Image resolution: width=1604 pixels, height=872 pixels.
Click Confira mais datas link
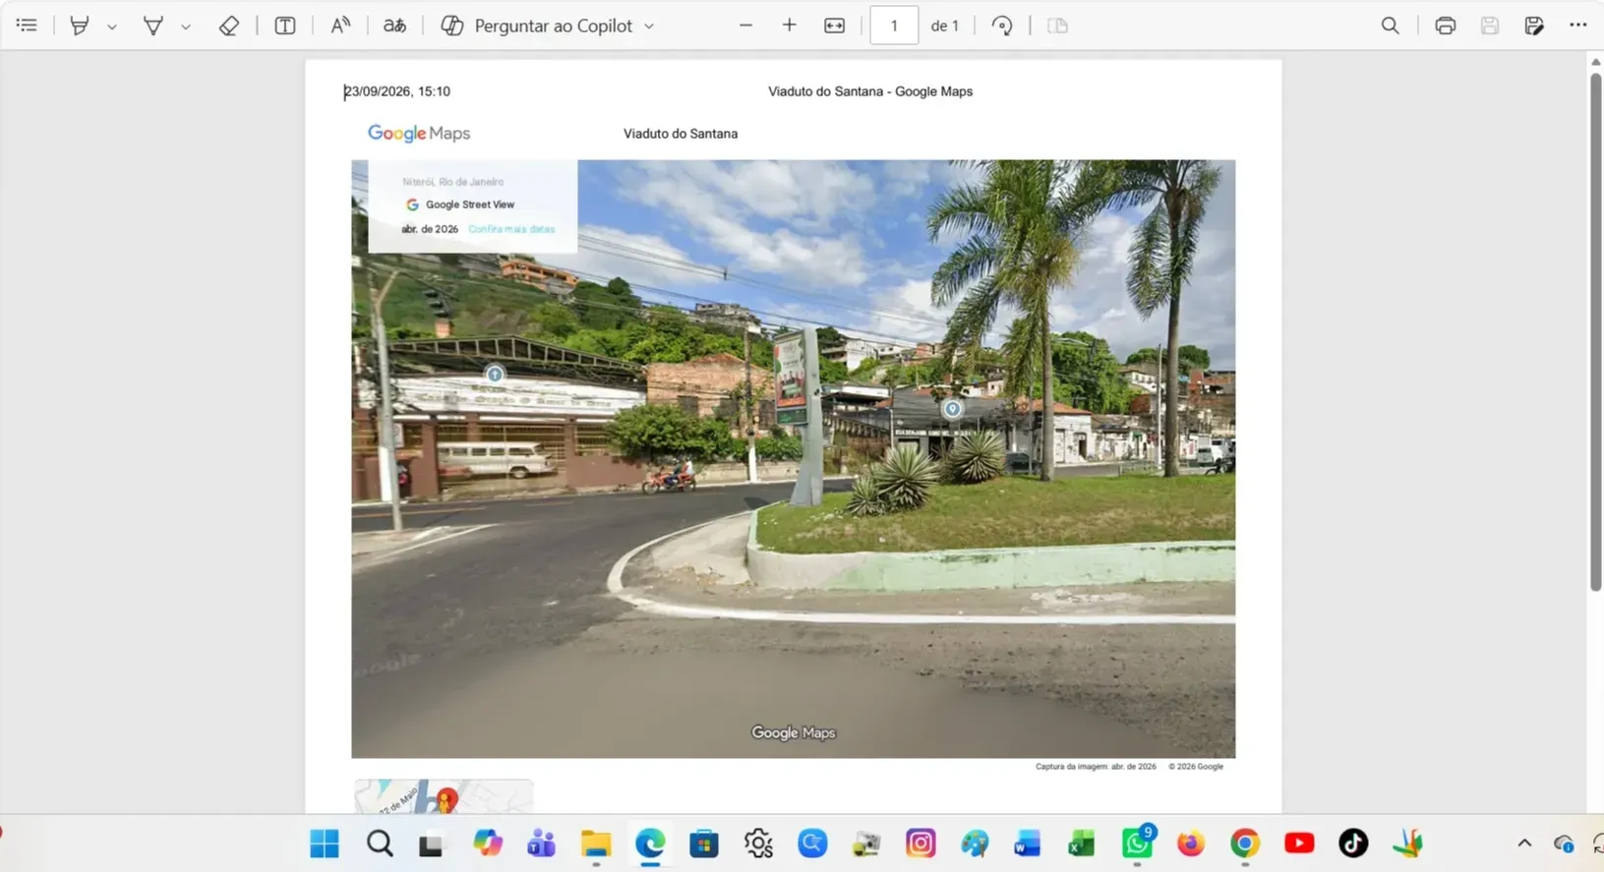pos(511,229)
